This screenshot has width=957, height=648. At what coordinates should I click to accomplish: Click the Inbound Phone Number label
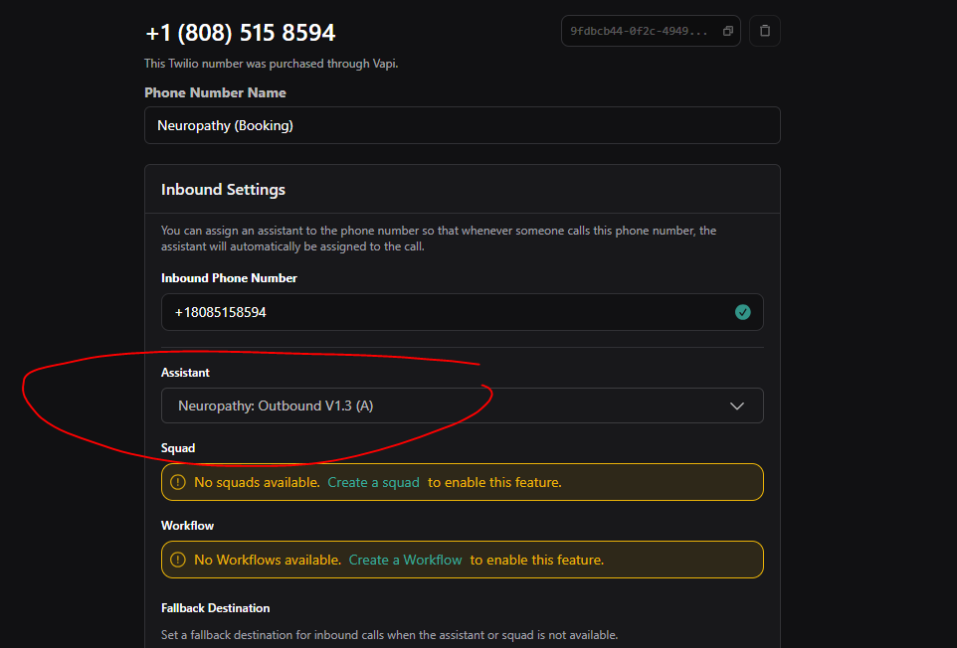[229, 278]
